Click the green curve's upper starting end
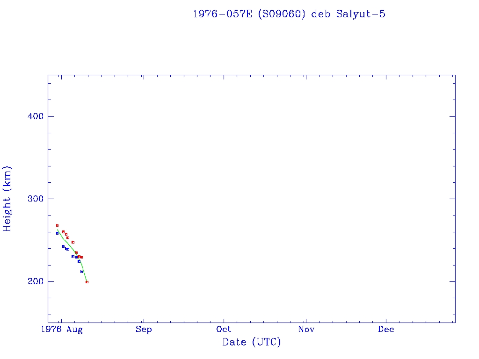Image resolution: width=479 pixels, height=359 pixels. tap(58, 230)
